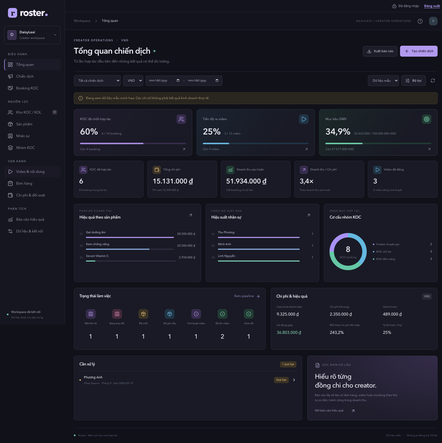The width and height of the screenshot is (442, 443).
Task: Go to Booking KOC in the sidebar
Action: pyautogui.click(x=32, y=88)
